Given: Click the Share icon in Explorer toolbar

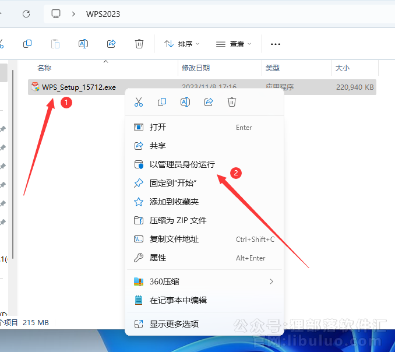Looking at the screenshot, I should pos(111,44).
